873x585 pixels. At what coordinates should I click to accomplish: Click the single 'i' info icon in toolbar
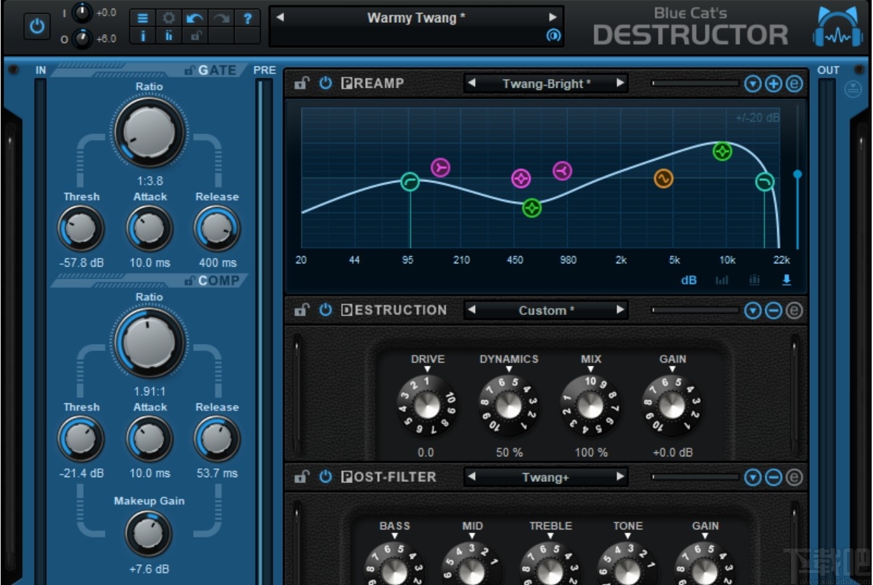(143, 36)
